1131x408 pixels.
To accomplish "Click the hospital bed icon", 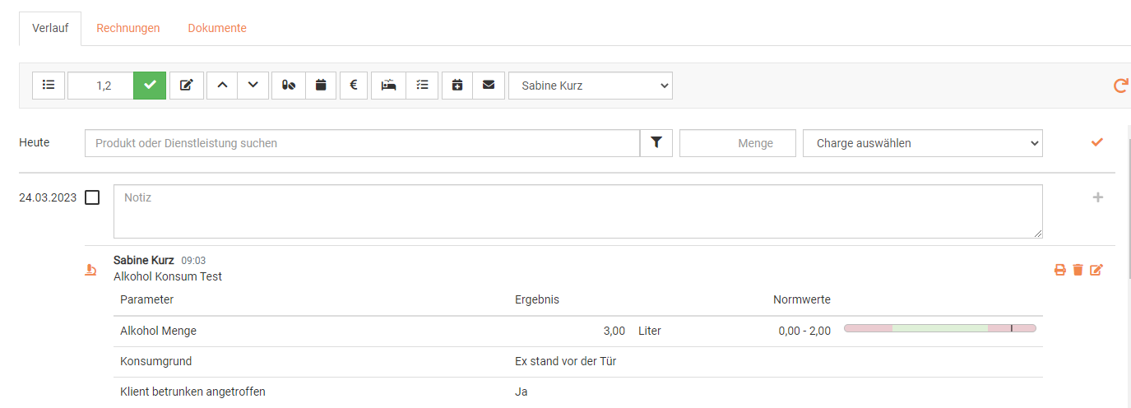I will (x=389, y=85).
